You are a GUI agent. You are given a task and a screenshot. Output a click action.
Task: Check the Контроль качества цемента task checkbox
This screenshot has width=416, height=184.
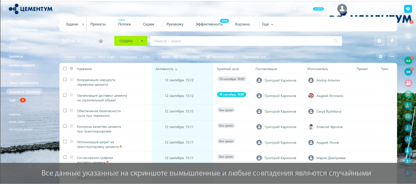tap(65, 126)
